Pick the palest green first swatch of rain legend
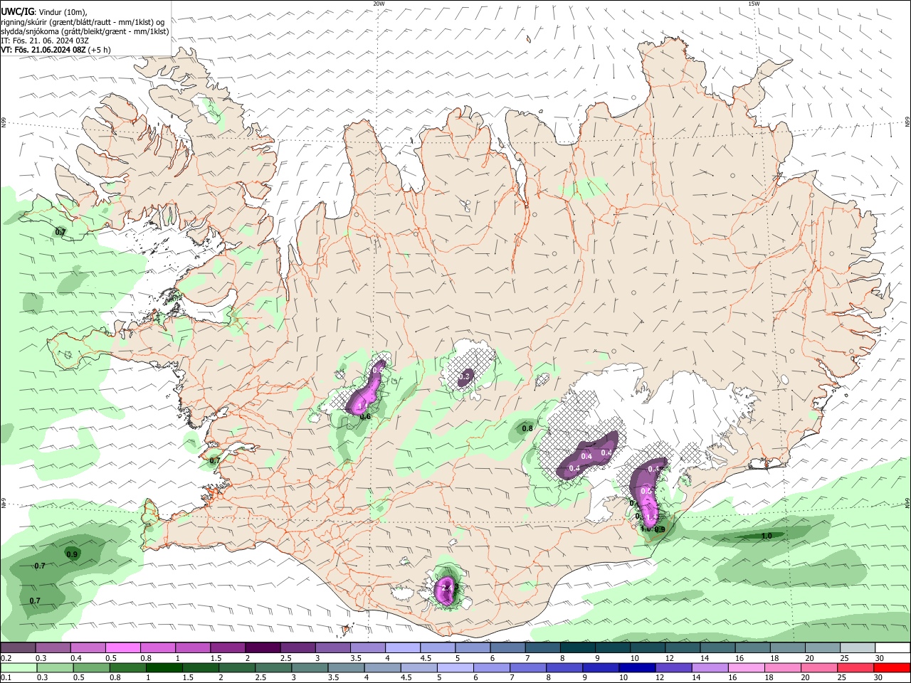This screenshot has width=911, height=683. [x=19, y=667]
